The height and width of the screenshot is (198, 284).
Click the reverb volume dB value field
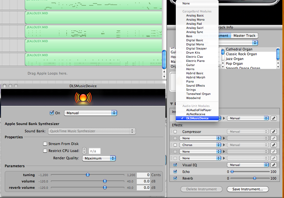point(143,188)
